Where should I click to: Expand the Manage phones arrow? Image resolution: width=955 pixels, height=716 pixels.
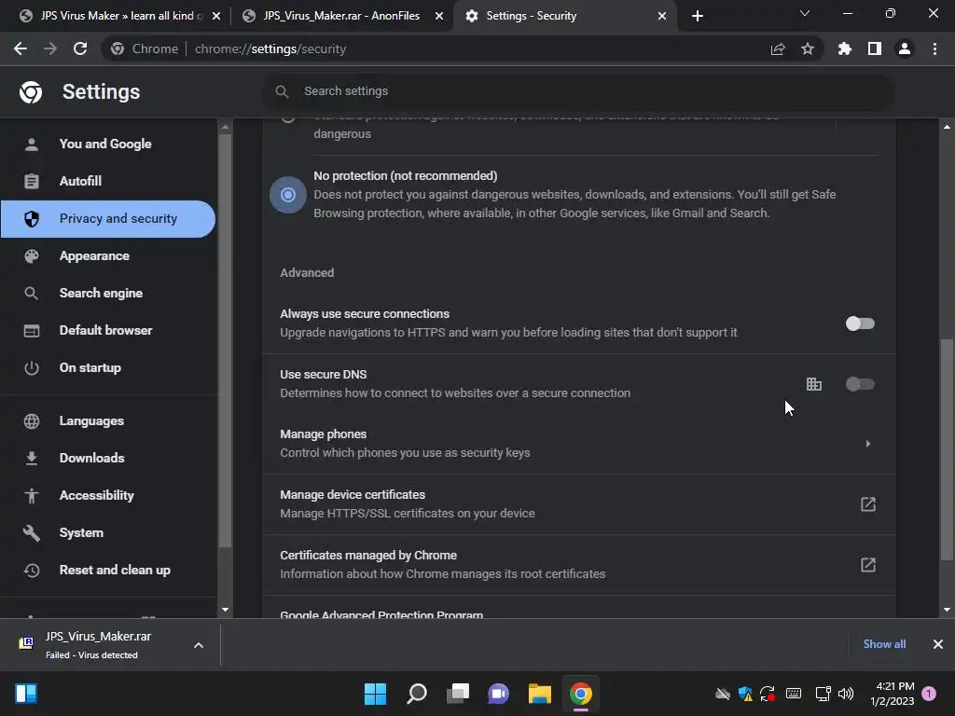pyautogui.click(x=868, y=444)
